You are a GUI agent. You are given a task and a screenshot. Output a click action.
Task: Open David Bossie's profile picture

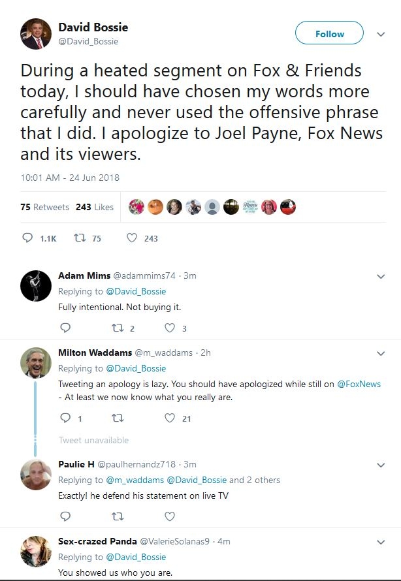point(35,34)
